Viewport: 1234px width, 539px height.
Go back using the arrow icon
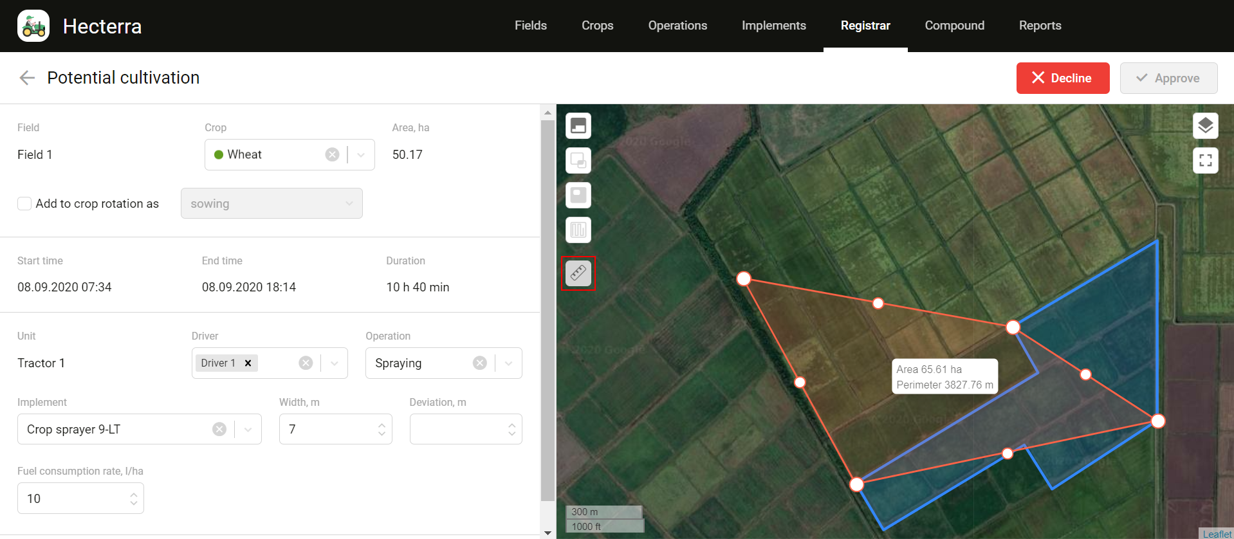[x=27, y=78]
